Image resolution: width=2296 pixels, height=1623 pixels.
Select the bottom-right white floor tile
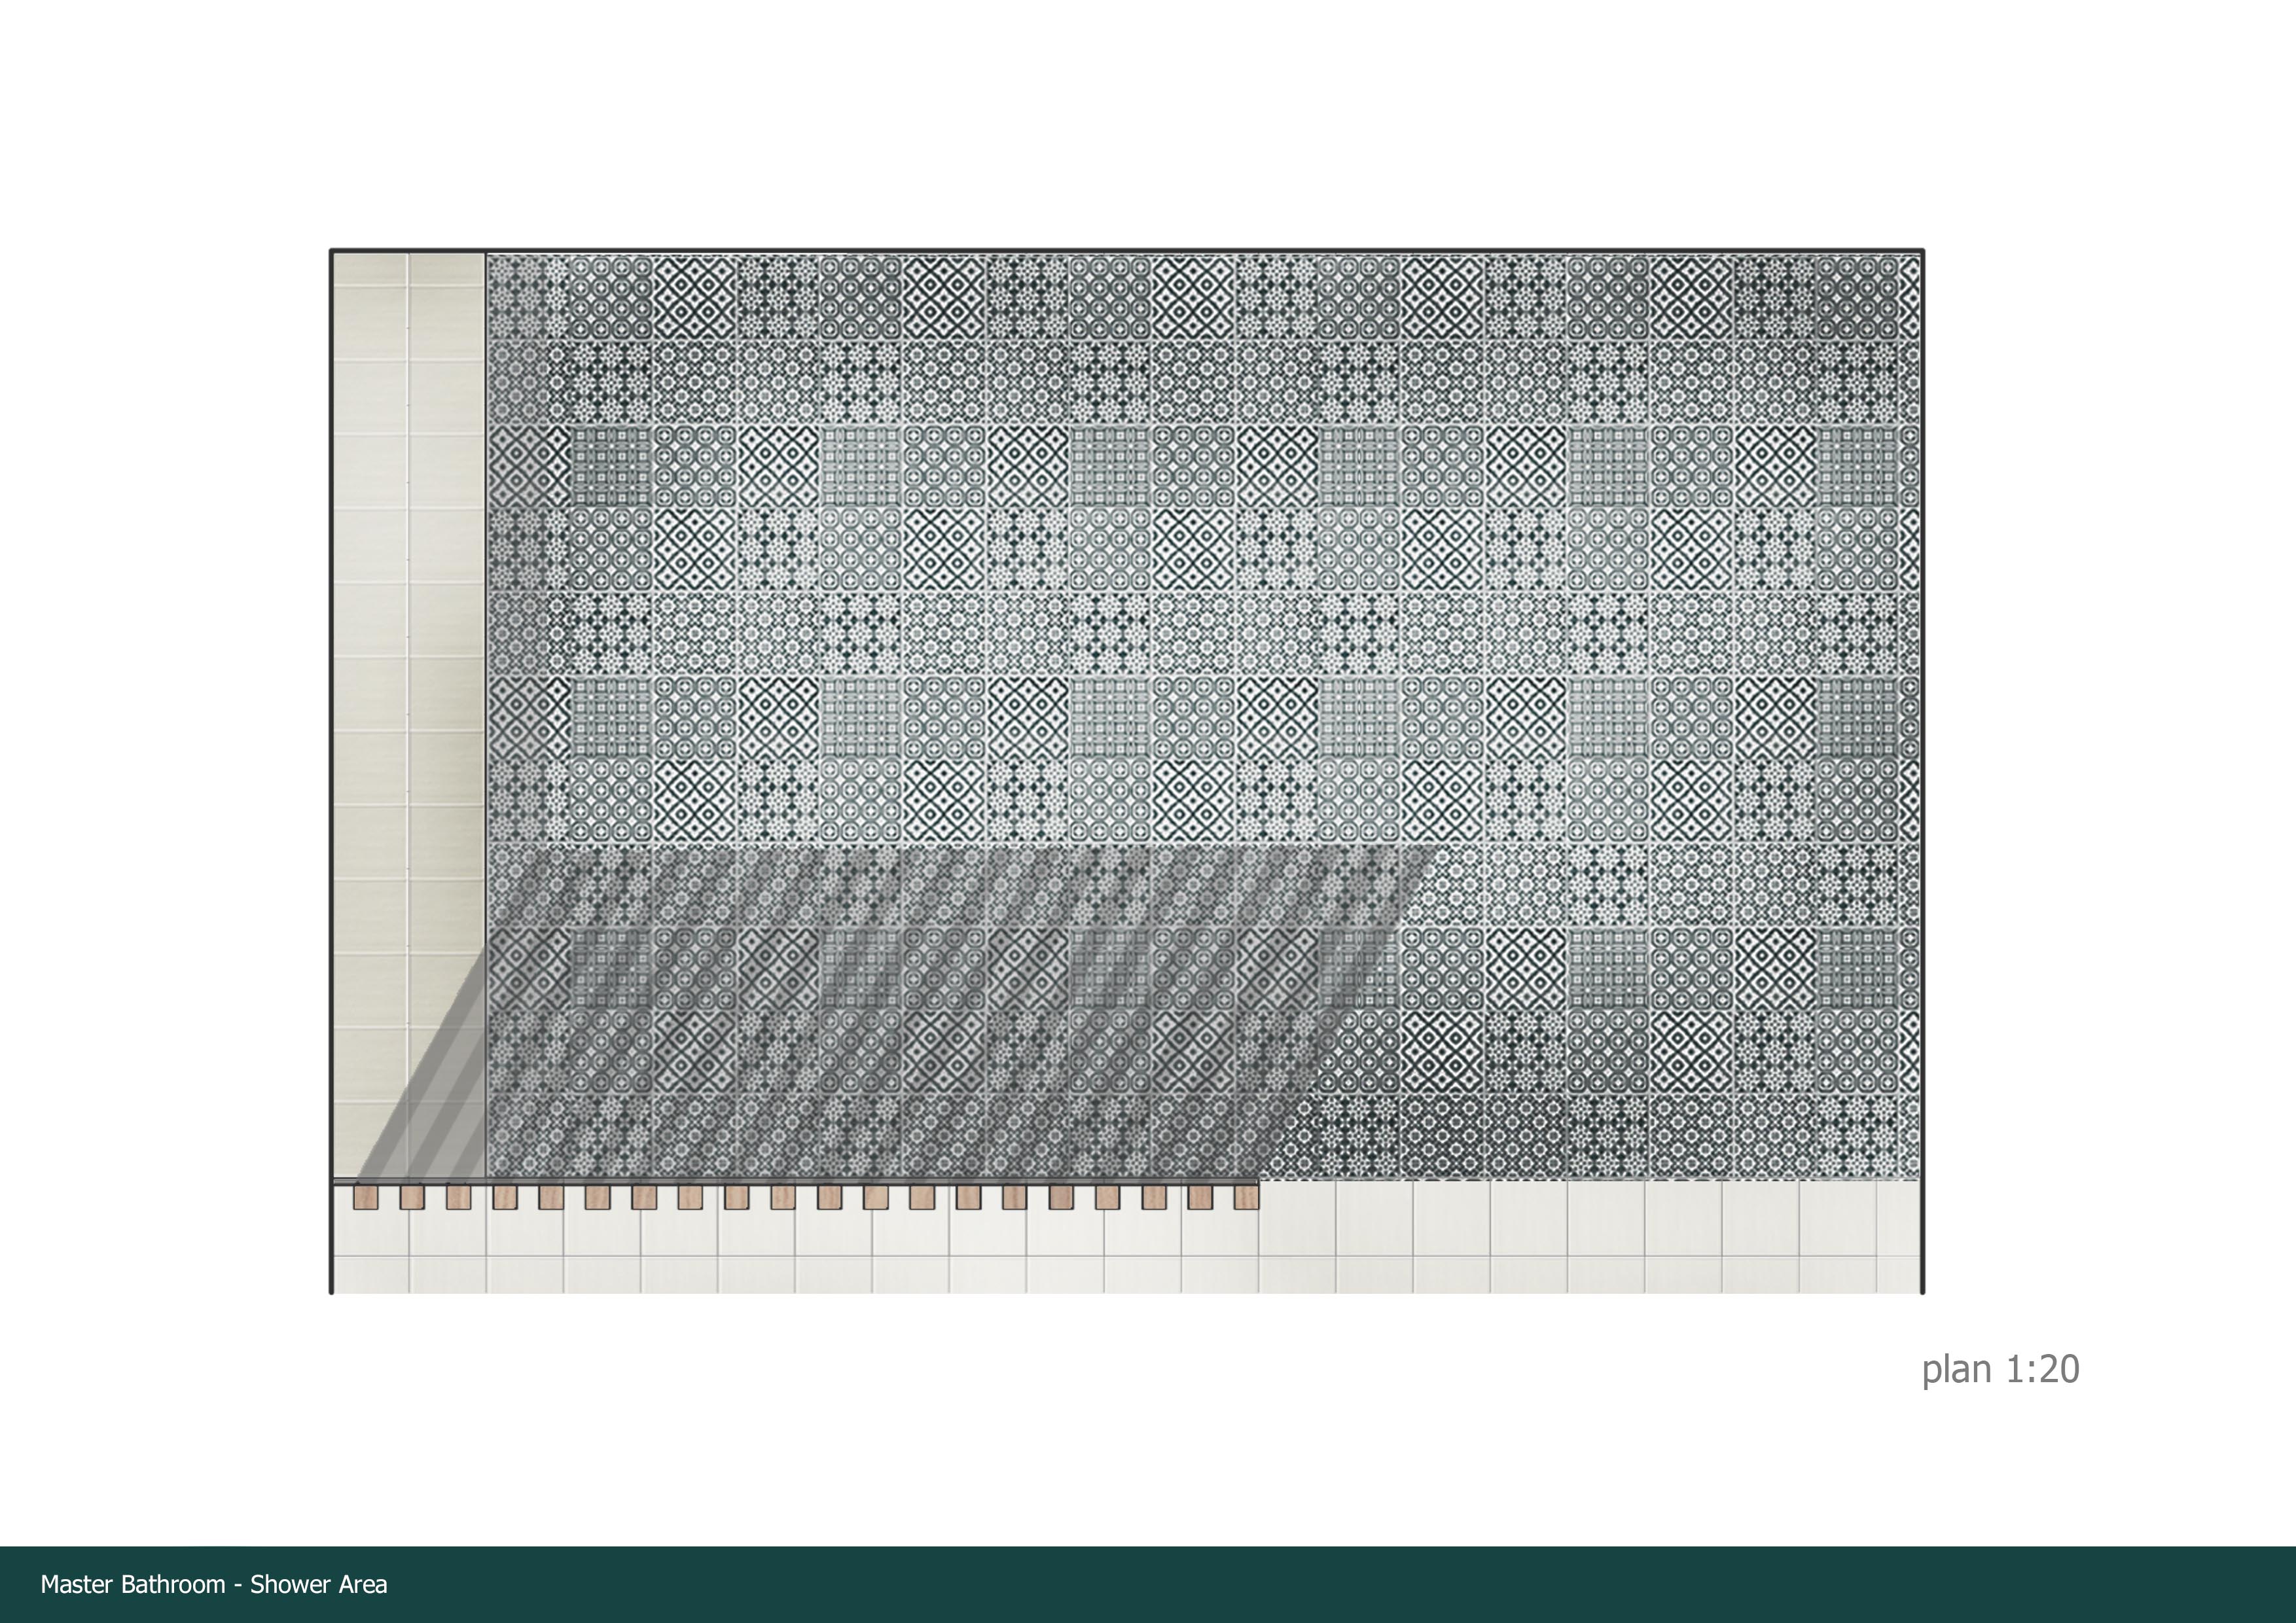(1897, 1274)
